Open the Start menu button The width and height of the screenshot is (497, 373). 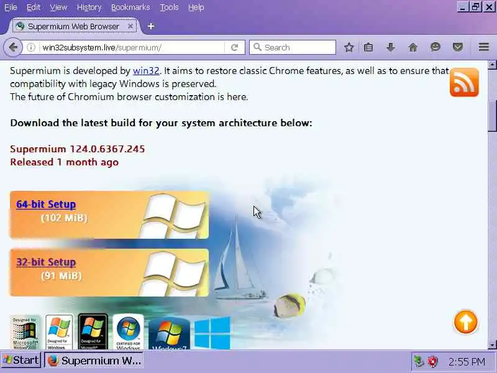point(21,361)
